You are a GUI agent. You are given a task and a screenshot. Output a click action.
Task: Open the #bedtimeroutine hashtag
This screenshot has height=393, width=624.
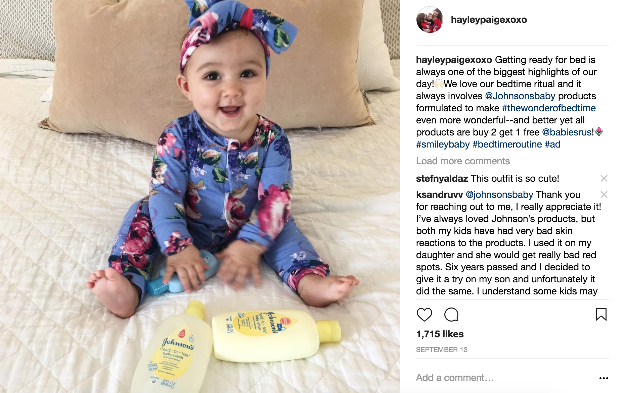pyautogui.click(x=507, y=144)
